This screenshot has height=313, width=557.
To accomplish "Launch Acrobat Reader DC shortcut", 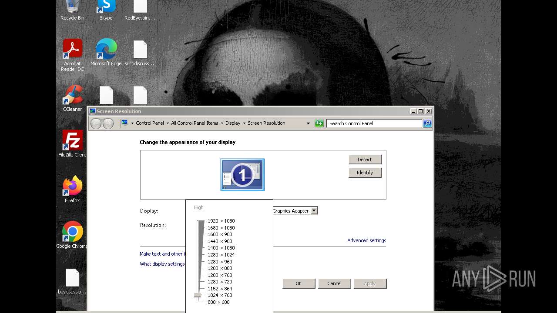I will point(72,55).
